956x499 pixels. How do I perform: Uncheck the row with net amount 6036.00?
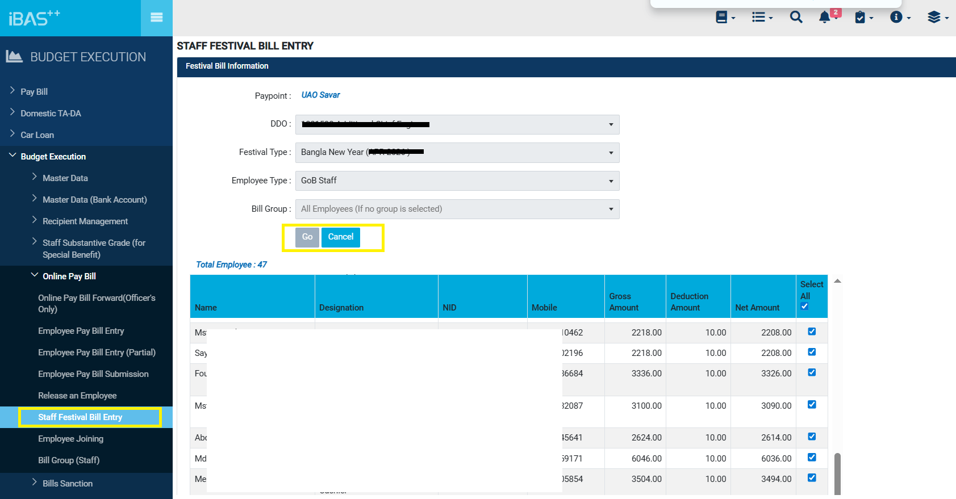[x=812, y=457]
